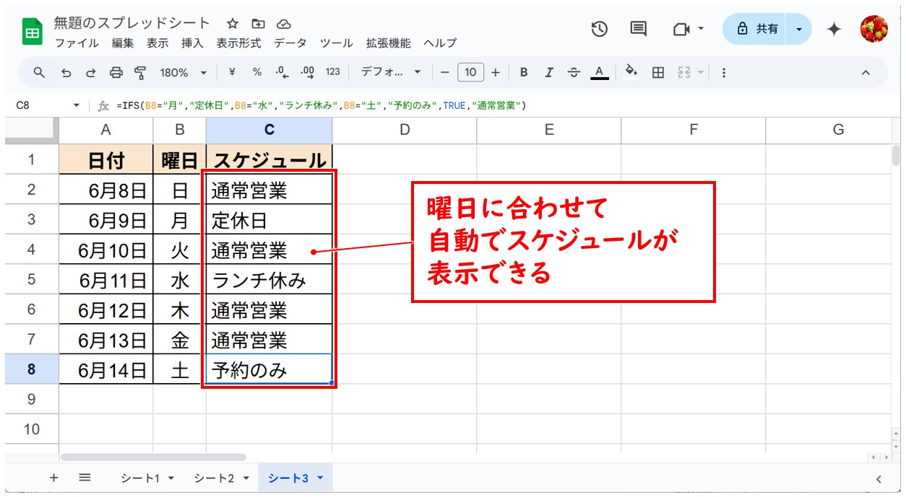Start a meeting with the camera icon
Image resolution: width=906 pixels, height=497 pixels.
pyautogui.click(x=681, y=29)
